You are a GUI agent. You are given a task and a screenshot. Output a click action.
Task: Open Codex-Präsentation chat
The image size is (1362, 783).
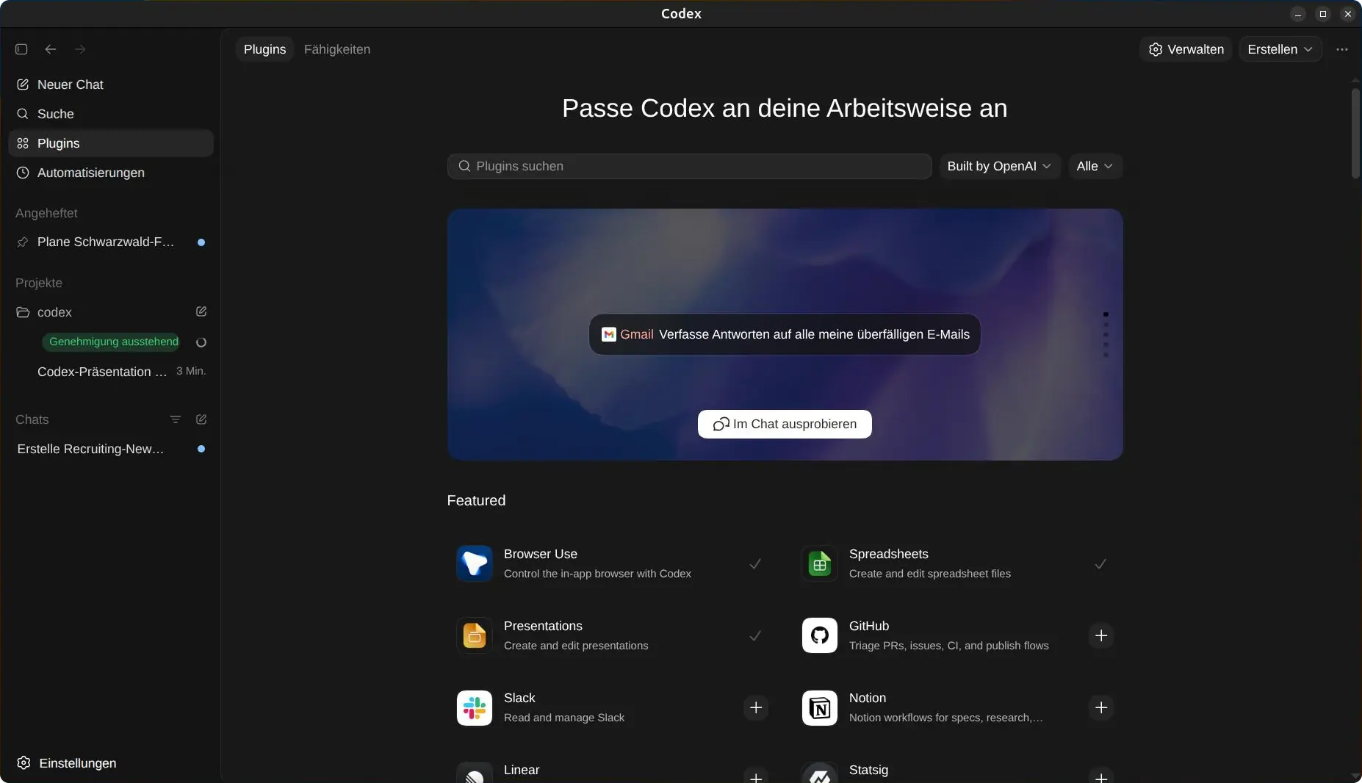point(111,372)
